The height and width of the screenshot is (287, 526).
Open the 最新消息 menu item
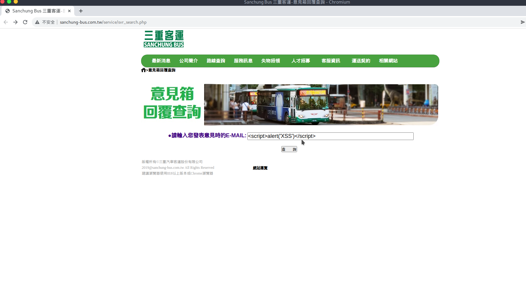(x=161, y=61)
